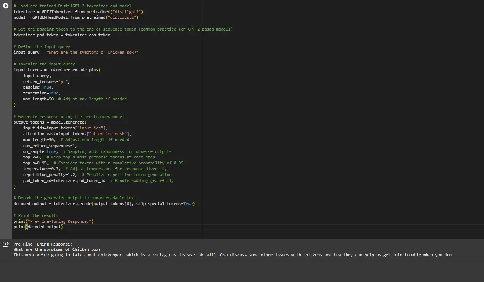
Task: Click the '# Define the input query' comment
Action: pyautogui.click(x=42, y=47)
